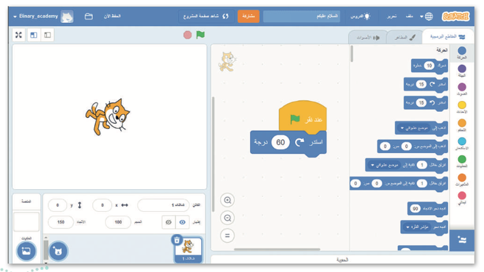
Task: Click the sprite x coordinate field
Action: pyautogui.click(x=102, y=205)
